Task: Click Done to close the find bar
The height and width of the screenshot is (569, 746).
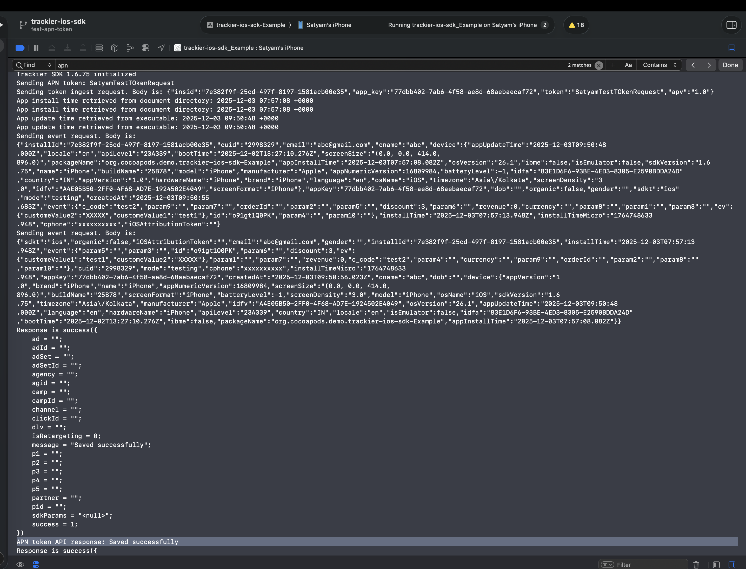Action: tap(730, 65)
